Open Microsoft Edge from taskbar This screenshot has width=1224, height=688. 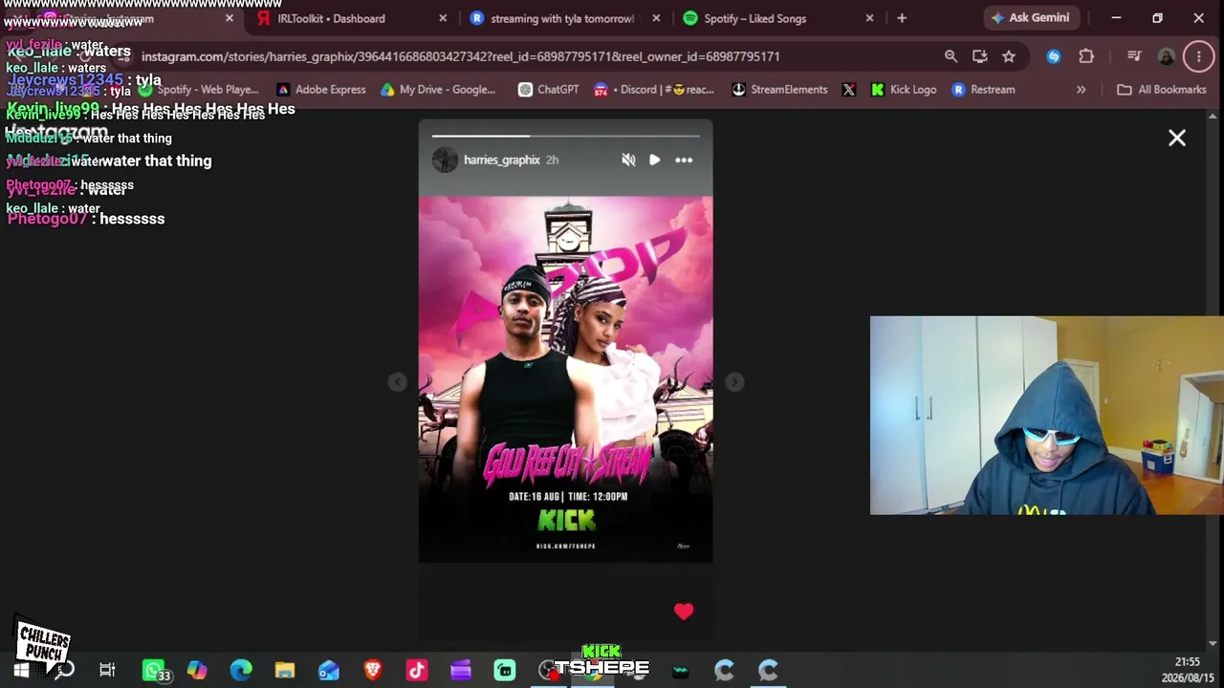(241, 671)
